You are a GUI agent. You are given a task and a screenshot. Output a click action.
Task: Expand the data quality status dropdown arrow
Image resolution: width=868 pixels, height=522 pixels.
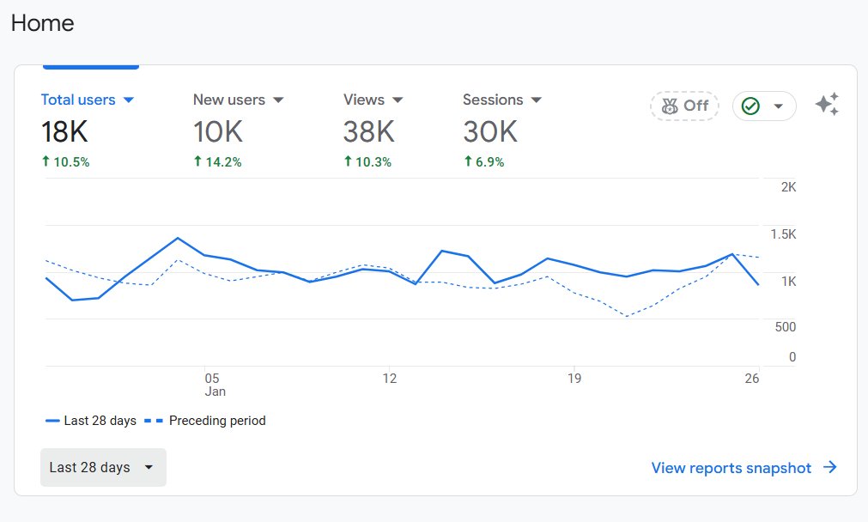coord(776,106)
